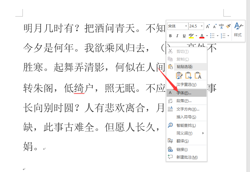
Task: Select 字体(F)... from context menu
Action: pyautogui.click(x=187, y=93)
